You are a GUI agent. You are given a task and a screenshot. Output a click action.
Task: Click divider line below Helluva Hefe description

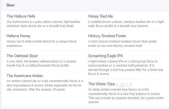tap(45, 31)
